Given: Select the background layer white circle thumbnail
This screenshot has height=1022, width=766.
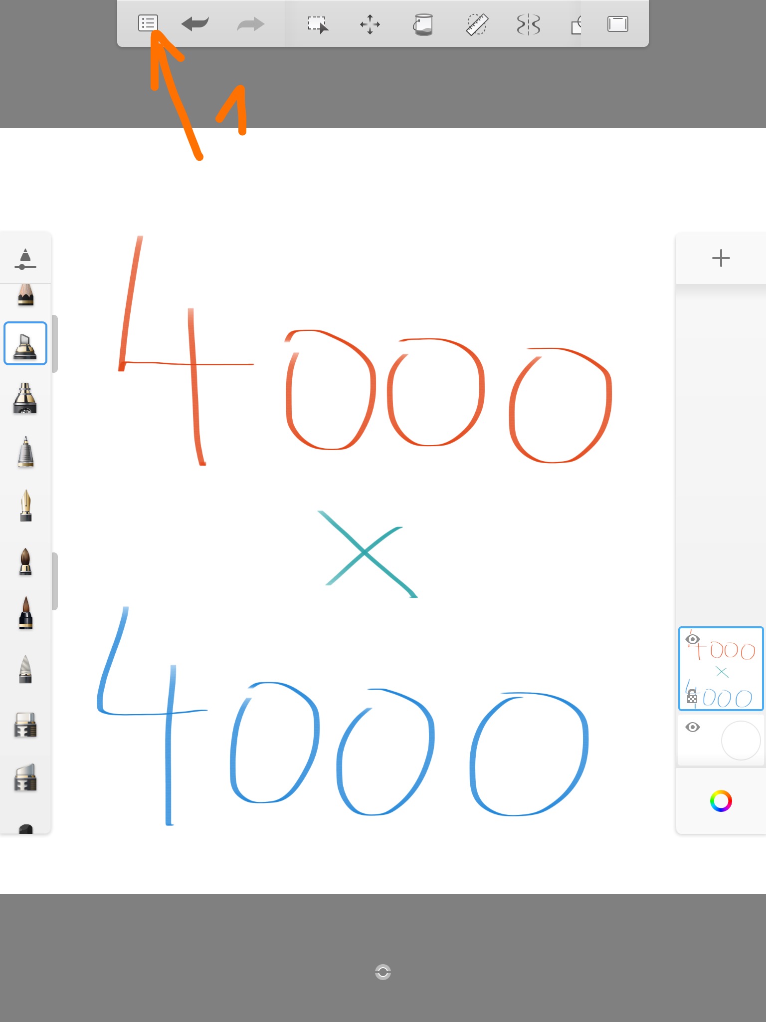Looking at the screenshot, I should point(741,741).
